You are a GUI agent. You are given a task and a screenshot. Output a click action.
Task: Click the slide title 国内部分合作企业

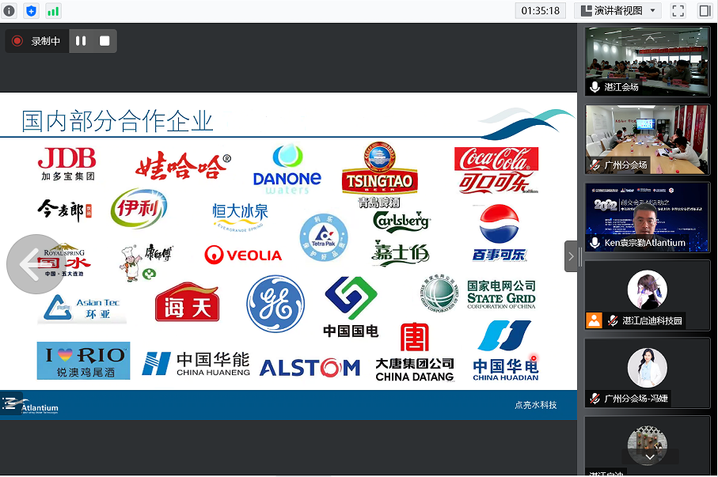click(x=117, y=121)
